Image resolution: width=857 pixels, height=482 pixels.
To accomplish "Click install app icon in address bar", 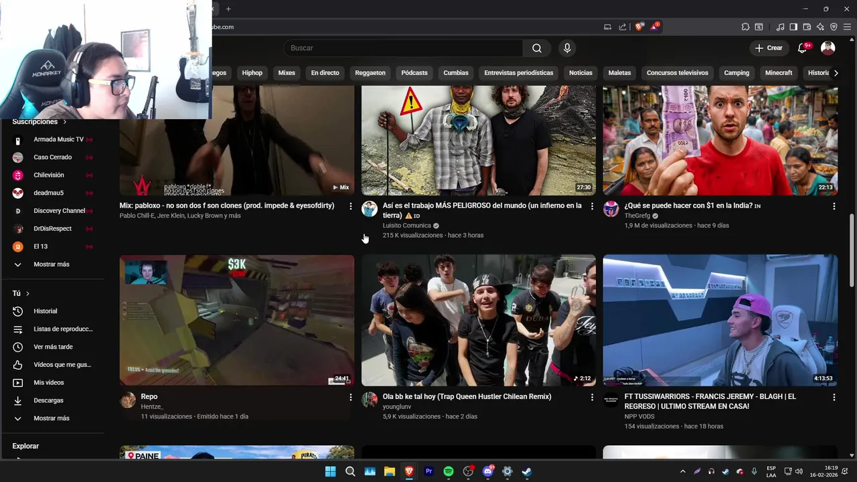I will click(608, 27).
